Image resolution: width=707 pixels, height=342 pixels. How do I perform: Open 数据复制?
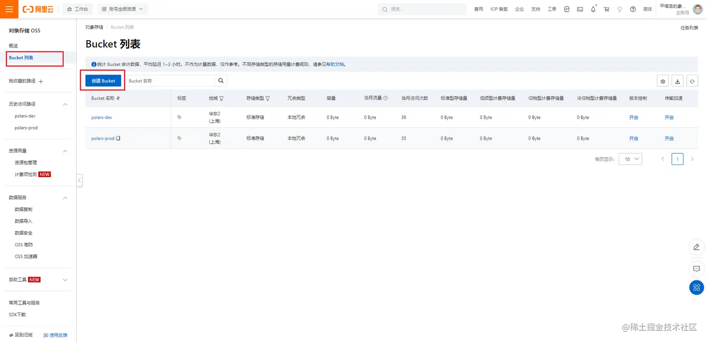(23, 209)
